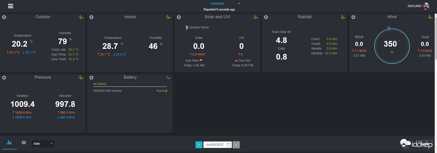Open Solar and UVI settings gear
The height and width of the screenshot is (153, 437).
click(x=179, y=17)
